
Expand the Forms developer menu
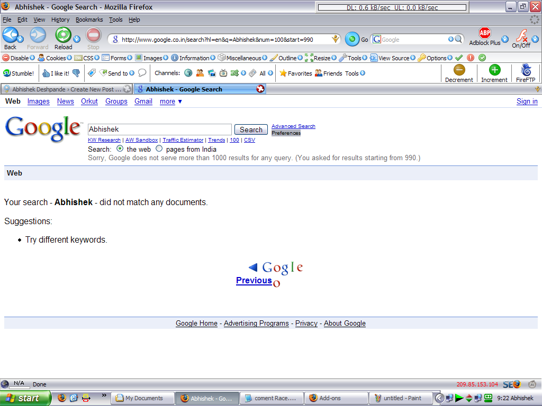click(117, 58)
